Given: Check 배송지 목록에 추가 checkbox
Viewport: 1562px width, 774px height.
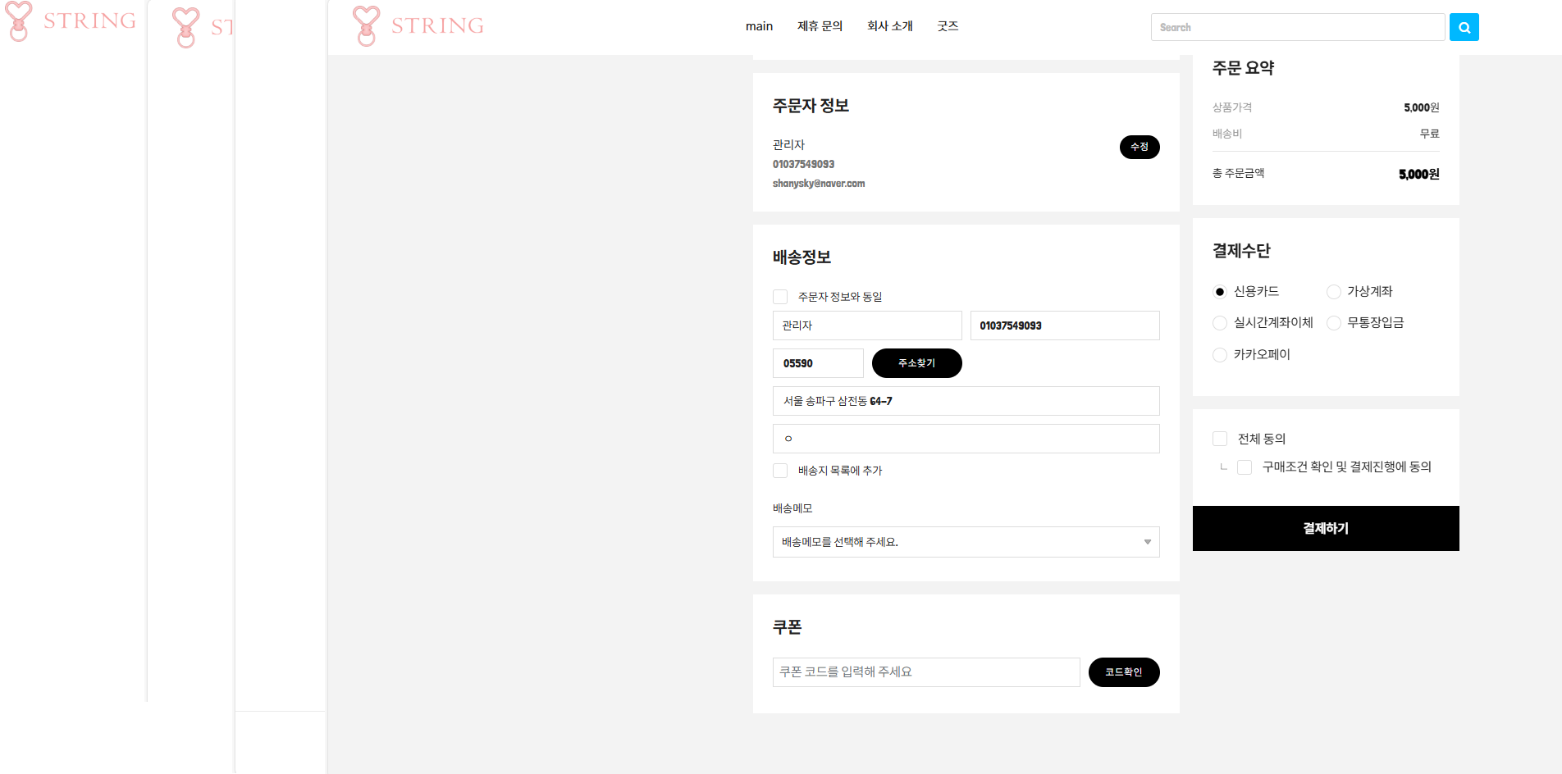Looking at the screenshot, I should click(x=780, y=471).
